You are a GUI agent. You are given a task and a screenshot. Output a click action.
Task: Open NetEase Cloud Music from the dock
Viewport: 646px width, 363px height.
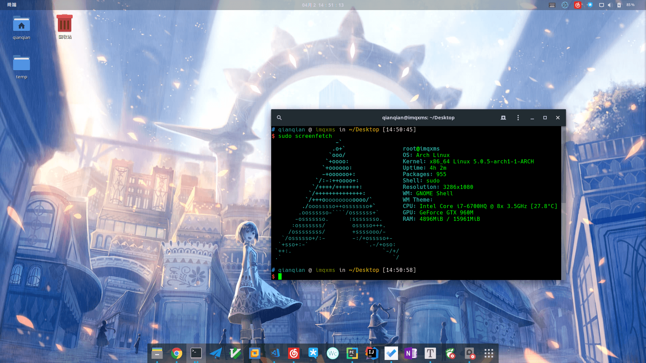(x=294, y=353)
